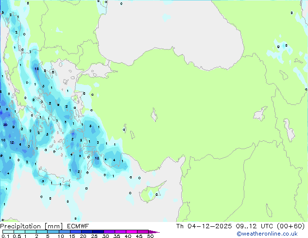Image resolution: width=308 pixels, height=238 pixels.
Task: Select the ECMWF model label
Action: tap(78, 226)
